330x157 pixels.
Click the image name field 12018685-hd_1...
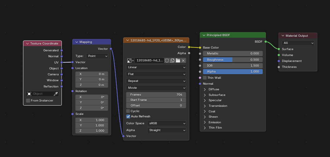(x=149, y=60)
